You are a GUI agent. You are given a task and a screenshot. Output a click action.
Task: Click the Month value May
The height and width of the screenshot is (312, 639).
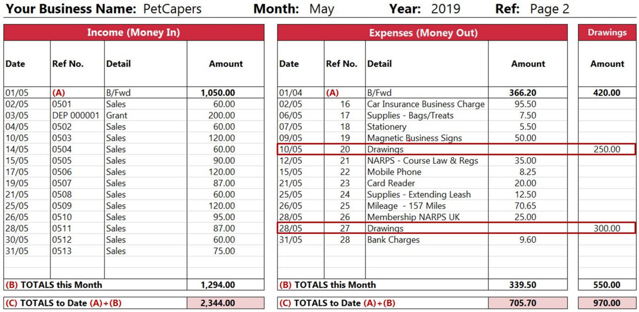pos(321,9)
